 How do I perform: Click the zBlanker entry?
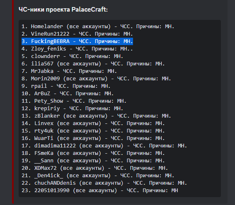(x=96, y=116)
